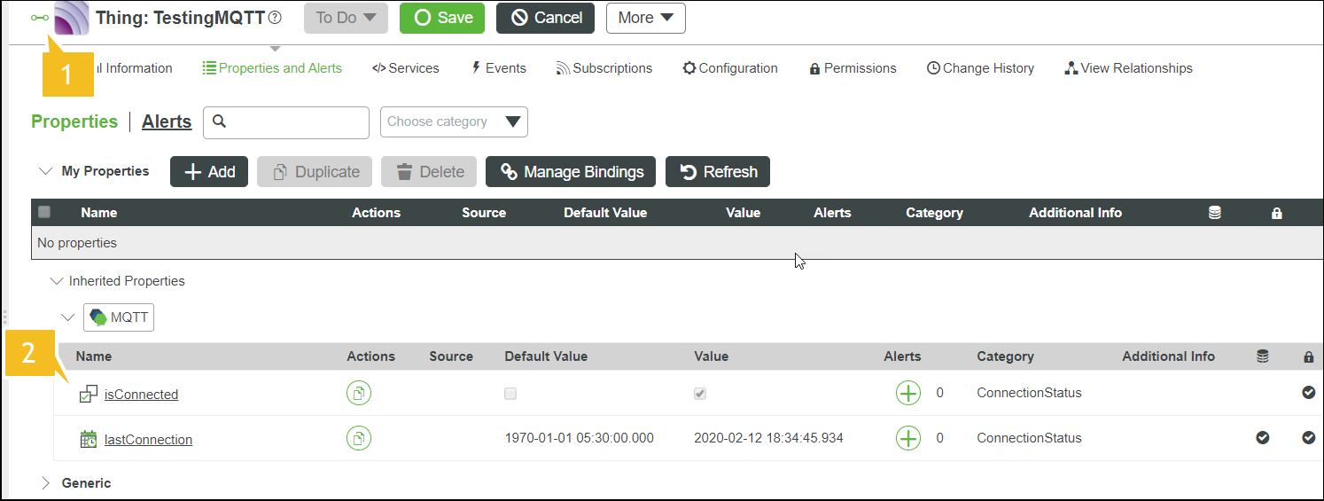Viewport: 1324px width, 501px height.
Task: Collapse the Inherited Properties section
Action: pos(58,281)
